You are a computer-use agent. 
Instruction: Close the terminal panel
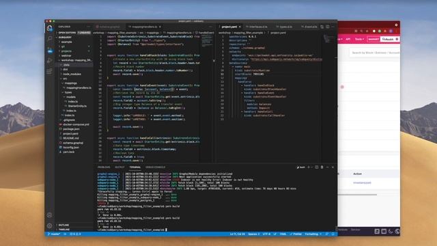click(x=333, y=167)
